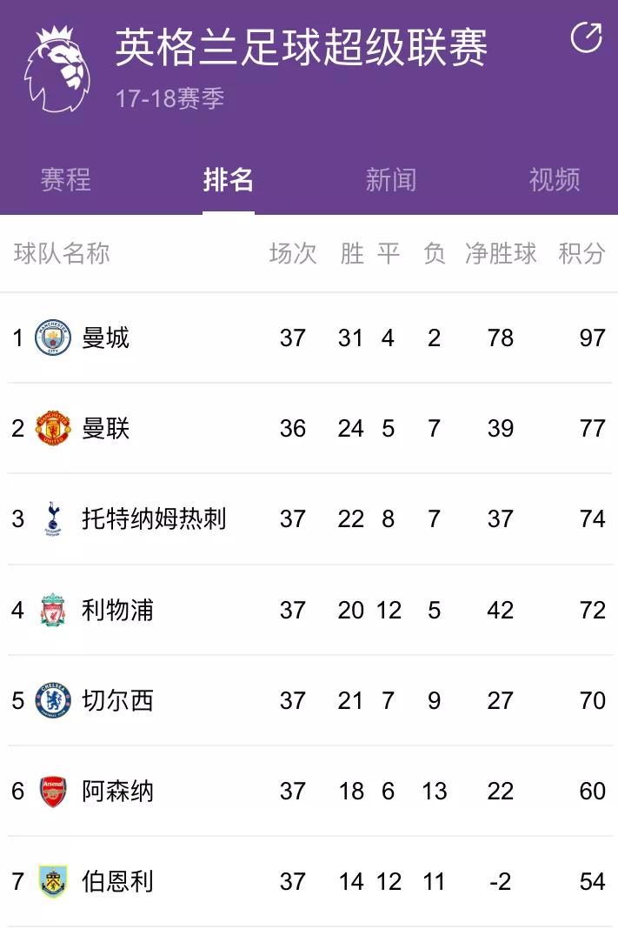This screenshot has width=618, height=929.
Task: Tap the Chelsea crest
Action: pyautogui.click(x=52, y=700)
